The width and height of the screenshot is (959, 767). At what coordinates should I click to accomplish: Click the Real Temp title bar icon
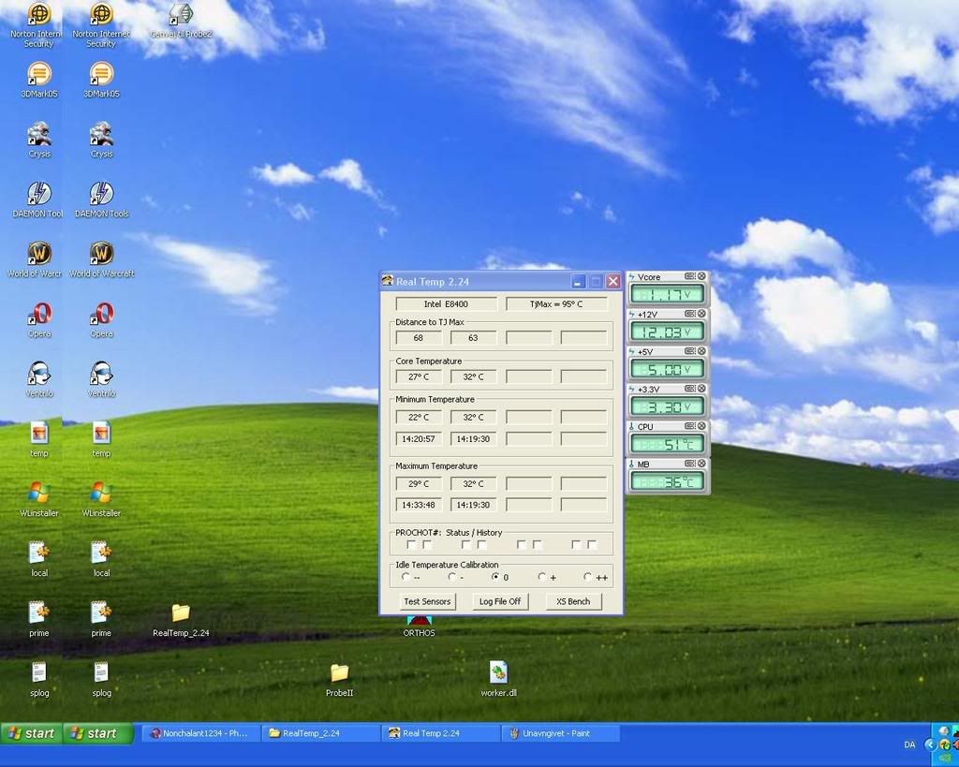(x=387, y=281)
